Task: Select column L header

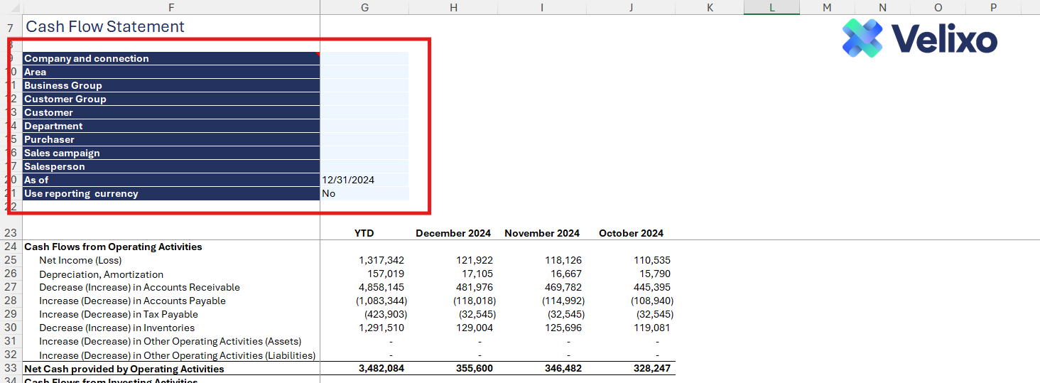Action: tap(771, 7)
